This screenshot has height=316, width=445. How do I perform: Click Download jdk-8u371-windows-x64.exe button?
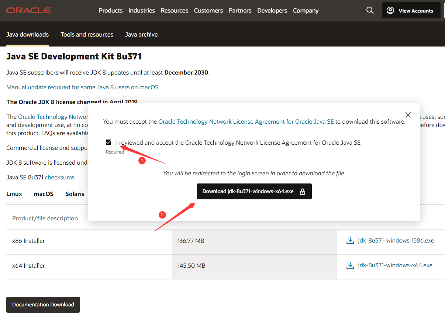(x=248, y=192)
